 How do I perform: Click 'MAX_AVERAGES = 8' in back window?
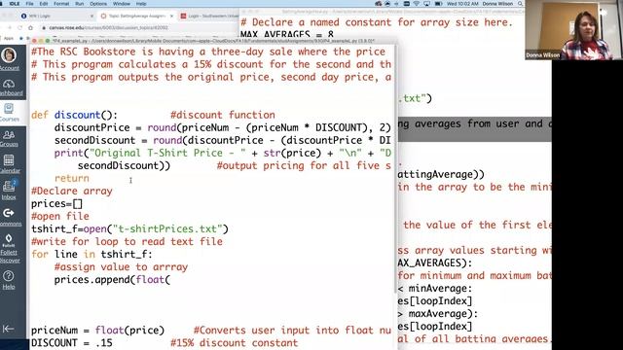pyautogui.click(x=287, y=35)
